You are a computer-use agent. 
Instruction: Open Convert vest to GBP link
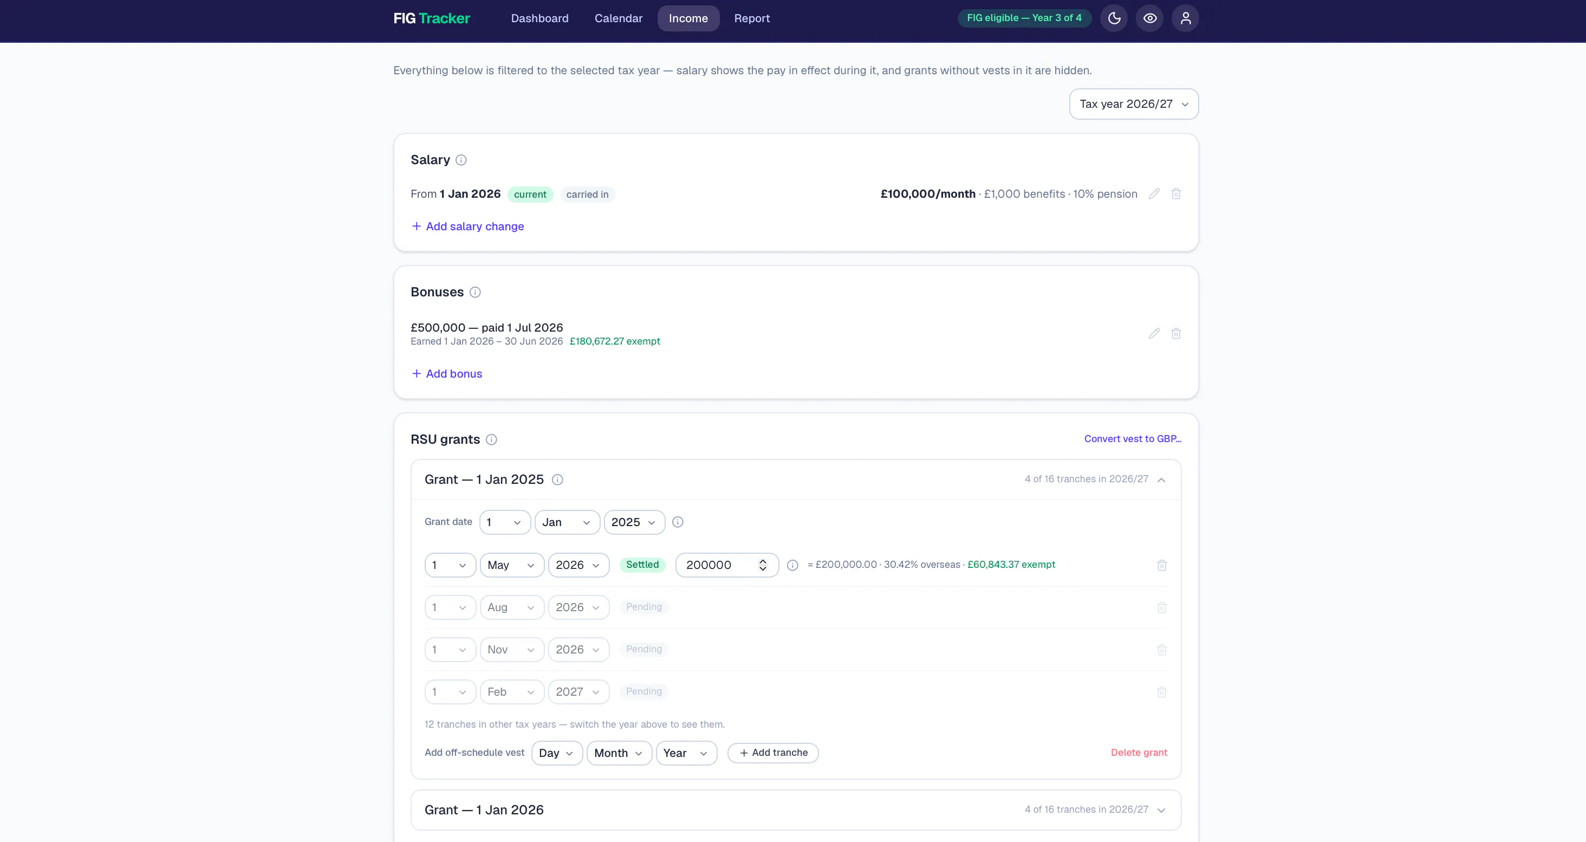pos(1132,439)
